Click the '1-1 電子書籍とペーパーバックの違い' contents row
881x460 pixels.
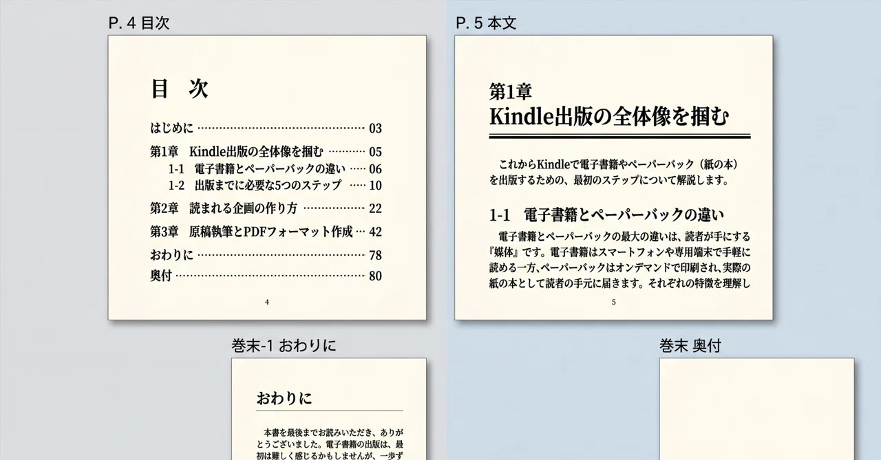click(275, 168)
